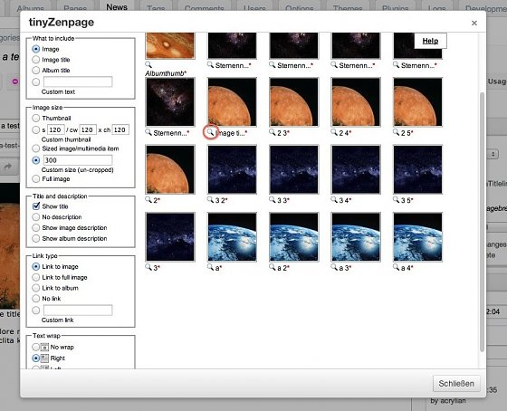Choose Show image description
The image size is (507, 411).
click(36, 227)
